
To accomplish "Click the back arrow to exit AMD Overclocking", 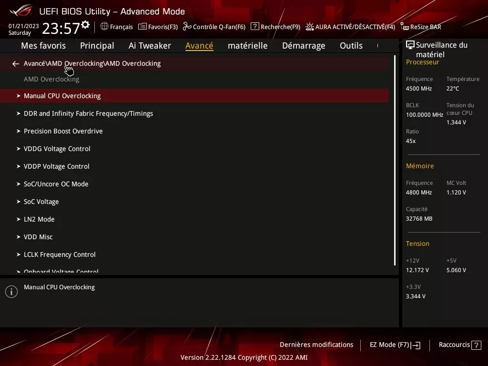I will click(15, 63).
